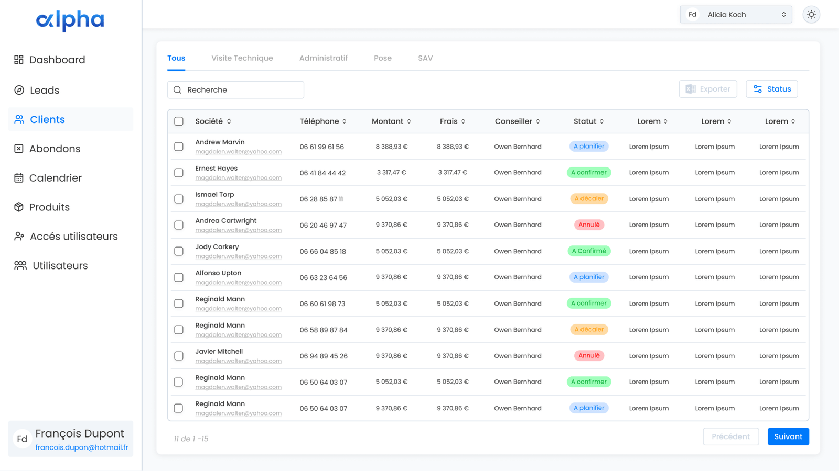Toggle the light/dark theme sun icon
Viewport: 839px width, 471px height.
click(811, 14)
